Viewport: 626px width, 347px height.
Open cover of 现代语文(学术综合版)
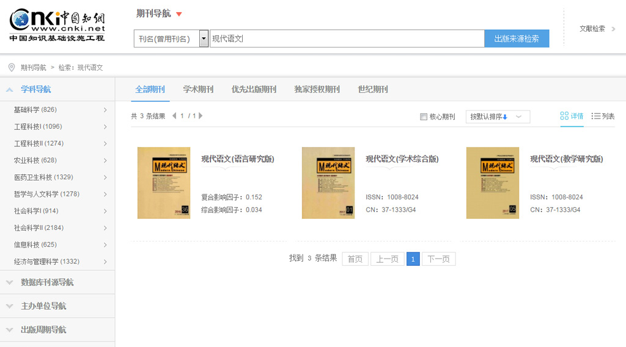pos(328,183)
